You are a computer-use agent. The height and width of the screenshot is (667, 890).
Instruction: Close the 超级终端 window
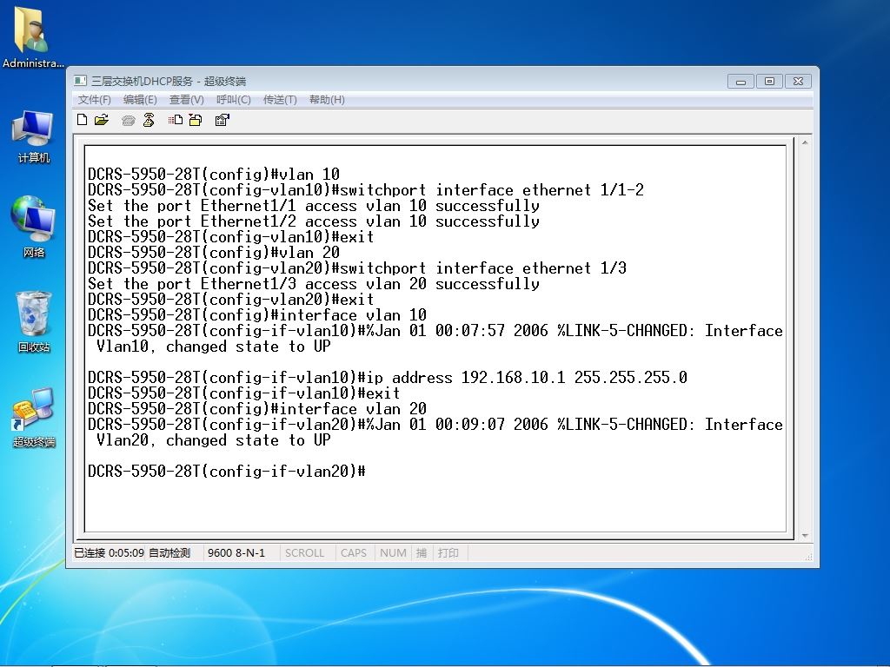tap(798, 82)
